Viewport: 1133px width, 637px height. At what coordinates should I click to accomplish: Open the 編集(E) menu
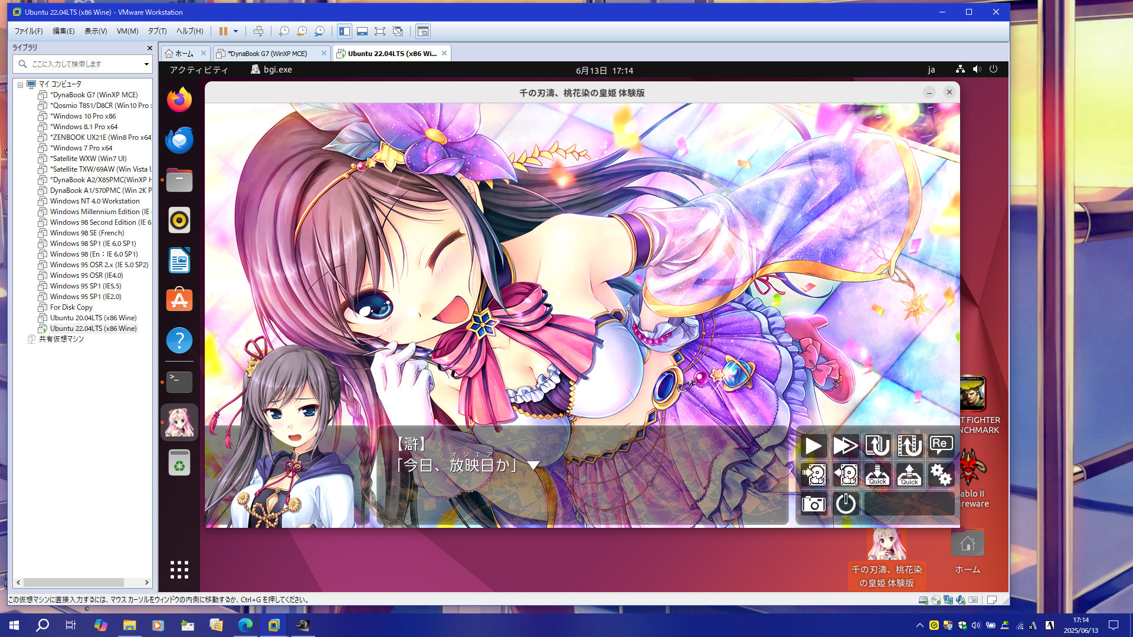click(64, 31)
